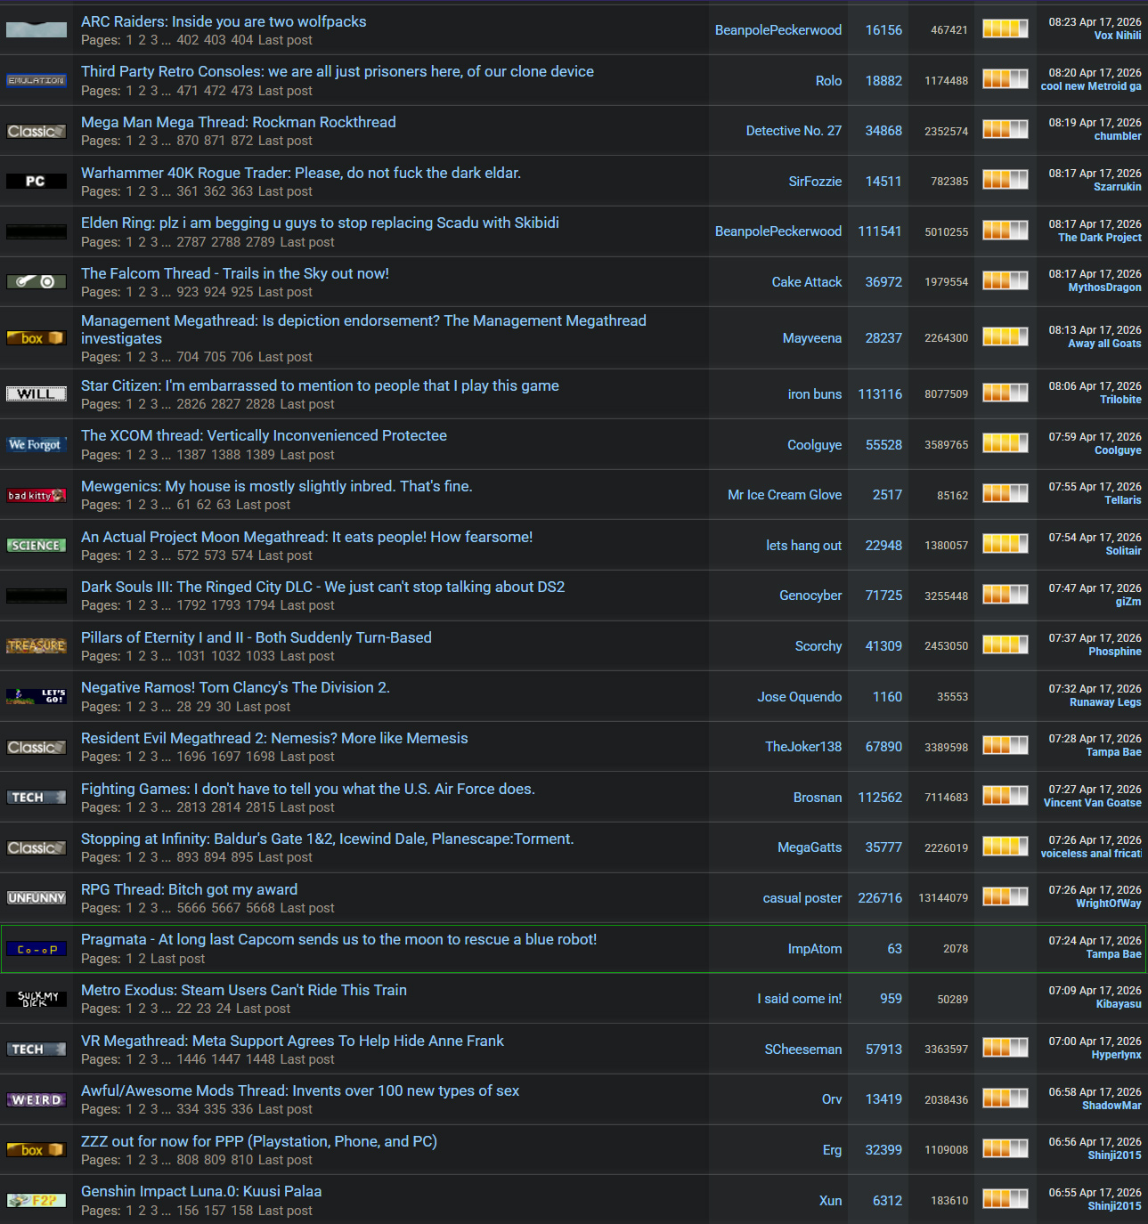This screenshot has height=1224, width=1148.
Task: Click the tag icon beside ARC Raiders thread
Action: [37, 30]
